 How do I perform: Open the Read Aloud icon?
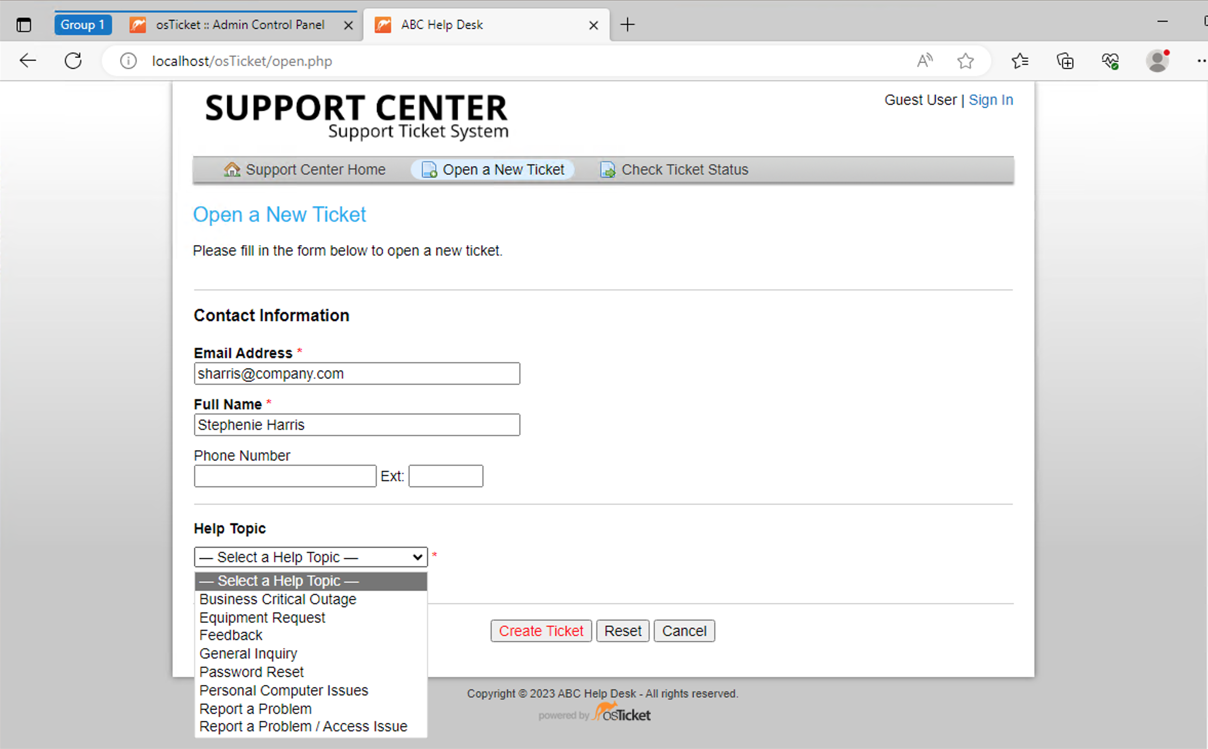pyautogui.click(x=924, y=61)
